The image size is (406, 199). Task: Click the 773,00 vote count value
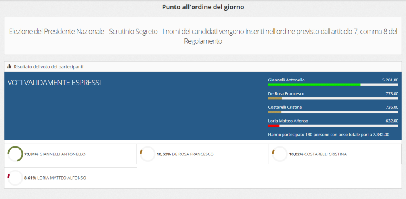coord(392,94)
